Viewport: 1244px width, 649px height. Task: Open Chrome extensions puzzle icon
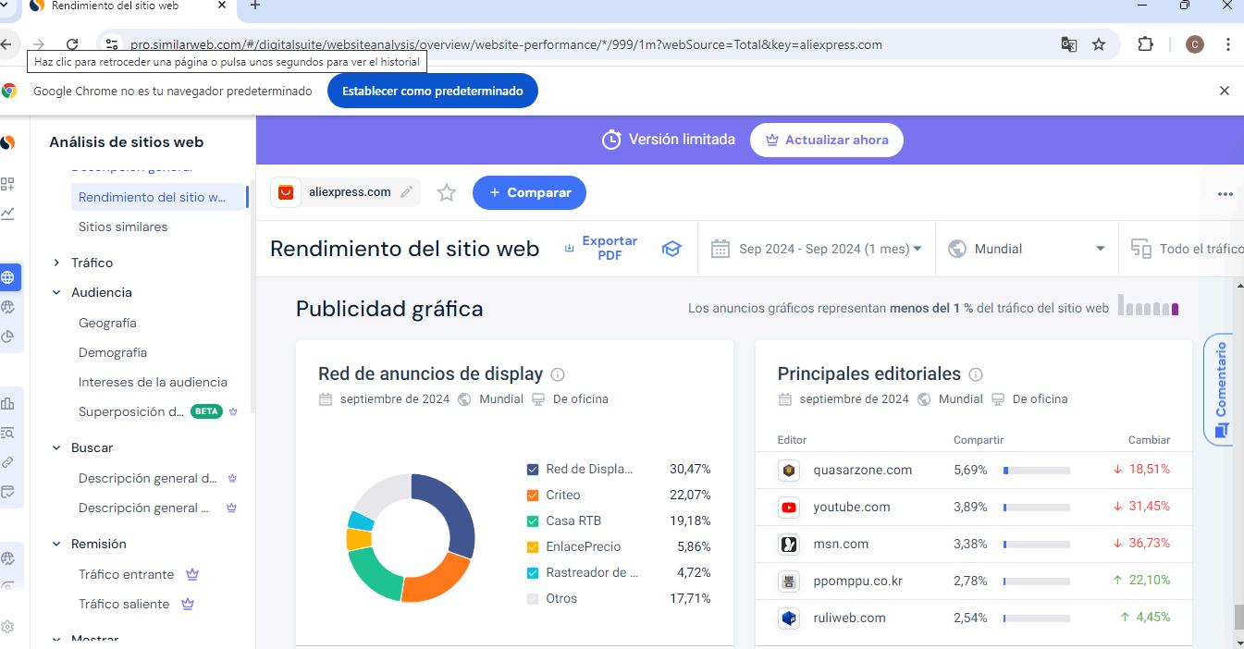point(1145,44)
